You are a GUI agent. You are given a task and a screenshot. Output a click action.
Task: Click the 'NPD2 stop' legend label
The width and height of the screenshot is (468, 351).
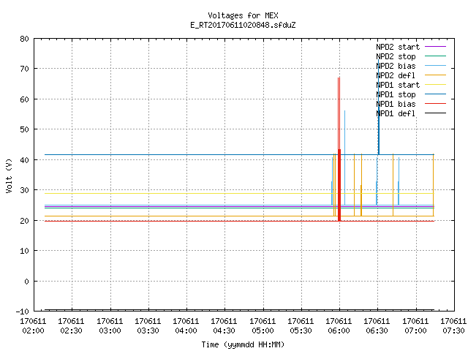pos(396,56)
